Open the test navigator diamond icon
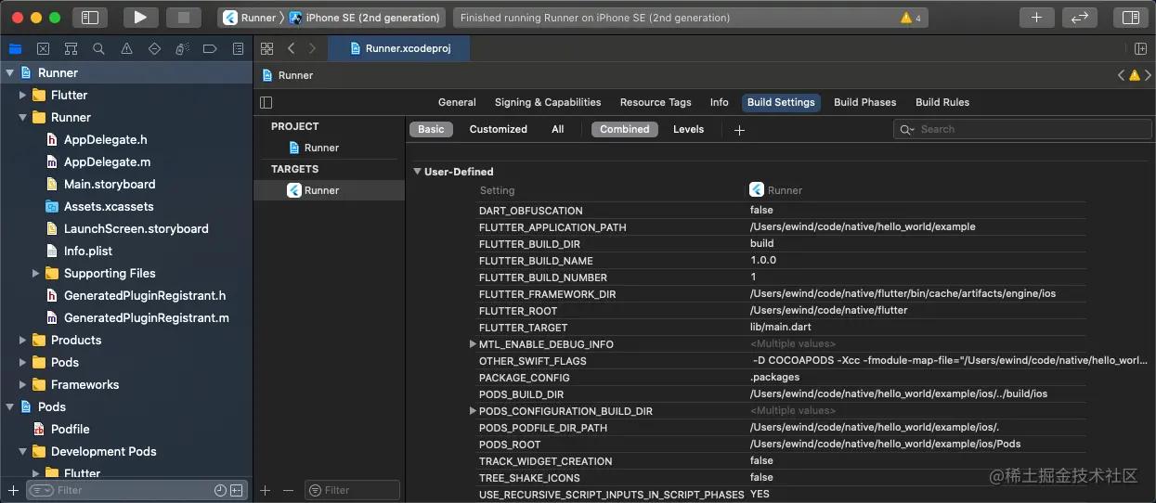Viewport: 1156px width, 503px height. [154, 48]
